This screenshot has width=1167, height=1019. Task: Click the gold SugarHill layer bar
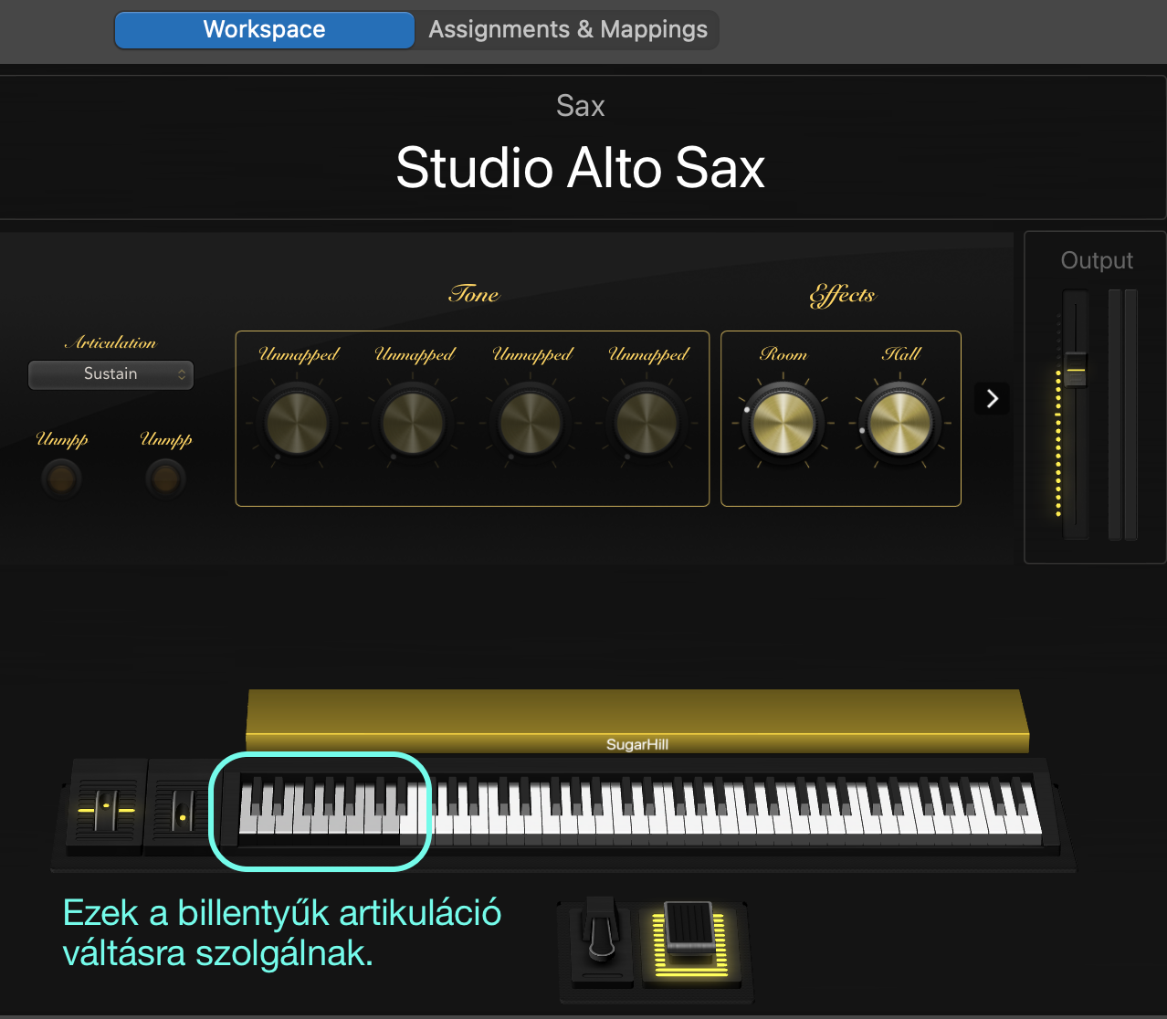637,721
